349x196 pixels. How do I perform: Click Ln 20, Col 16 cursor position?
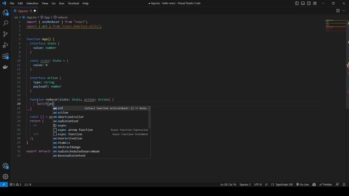point(228,185)
